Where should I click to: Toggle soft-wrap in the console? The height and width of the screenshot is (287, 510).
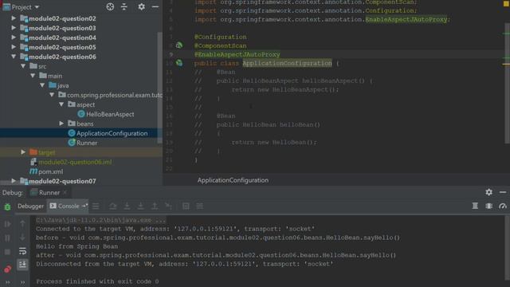22,251
